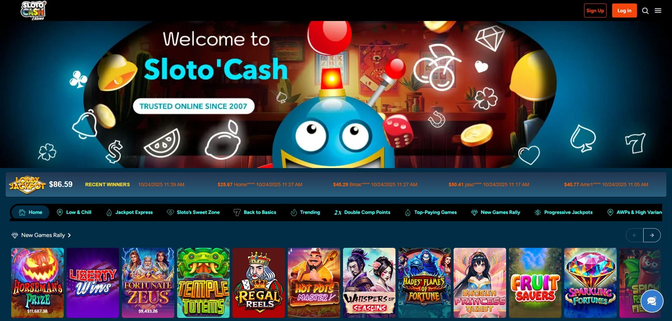Click the Trending flame icon
This screenshot has height=321, width=672.
click(x=294, y=212)
